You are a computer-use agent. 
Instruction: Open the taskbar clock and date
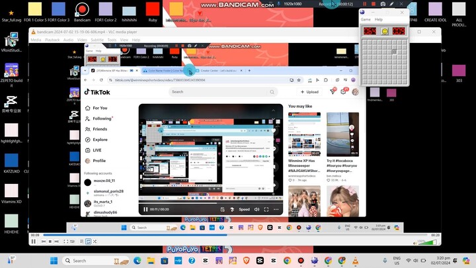coord(440,261)
